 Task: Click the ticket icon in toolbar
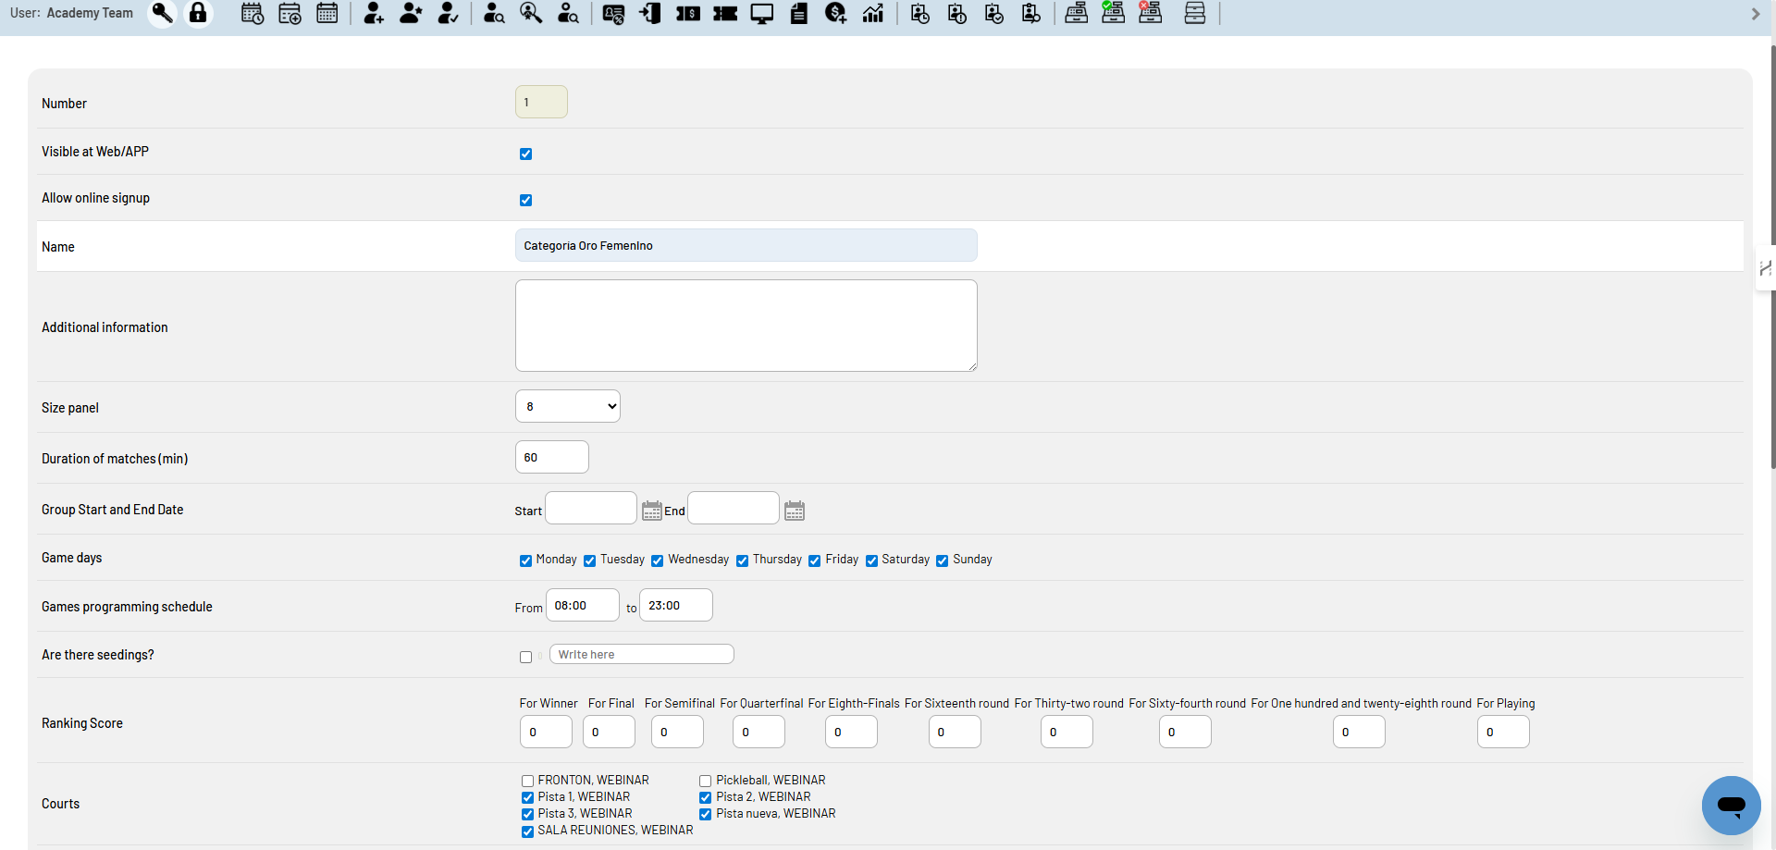click(725, 13)
